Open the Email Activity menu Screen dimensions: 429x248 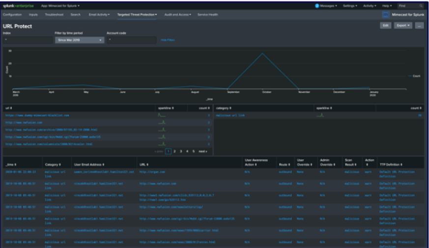[x=99, y=15]
